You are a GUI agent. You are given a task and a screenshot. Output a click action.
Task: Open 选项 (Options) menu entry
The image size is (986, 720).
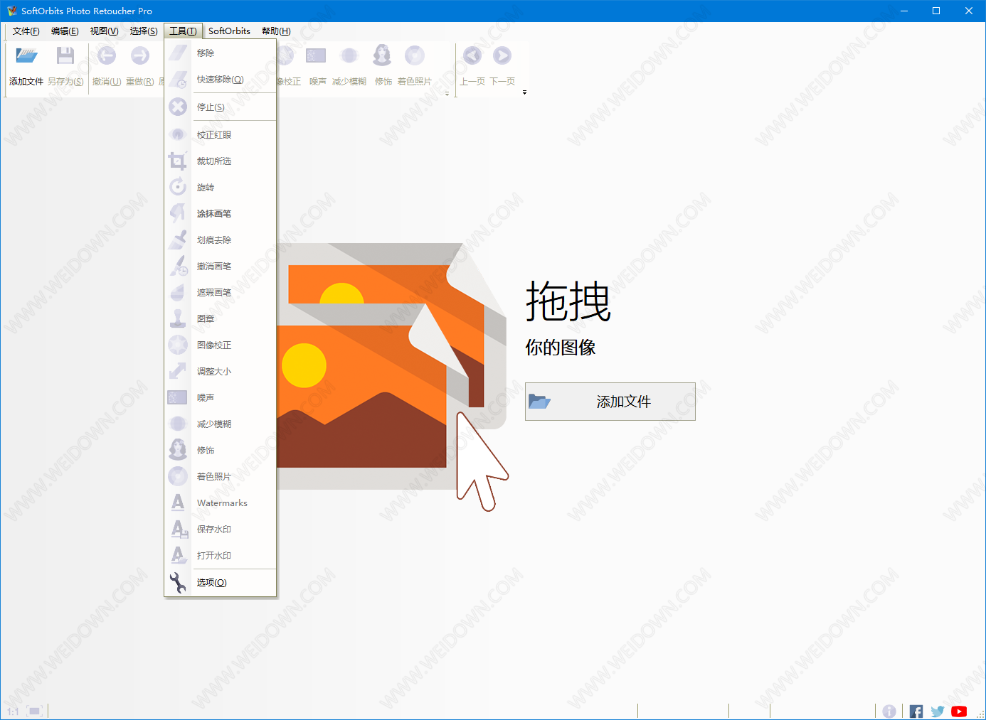221,583
